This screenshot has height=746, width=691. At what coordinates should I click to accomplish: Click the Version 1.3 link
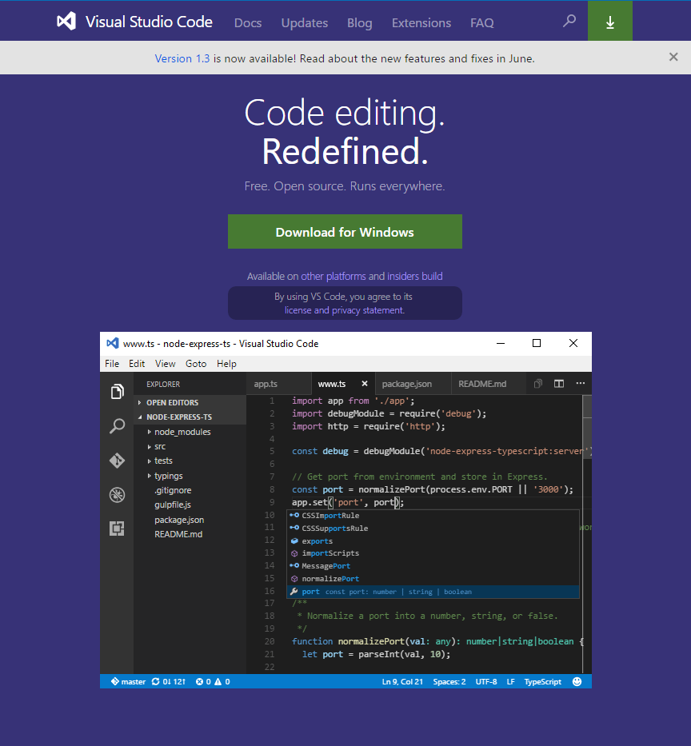[x=182, y=58]
